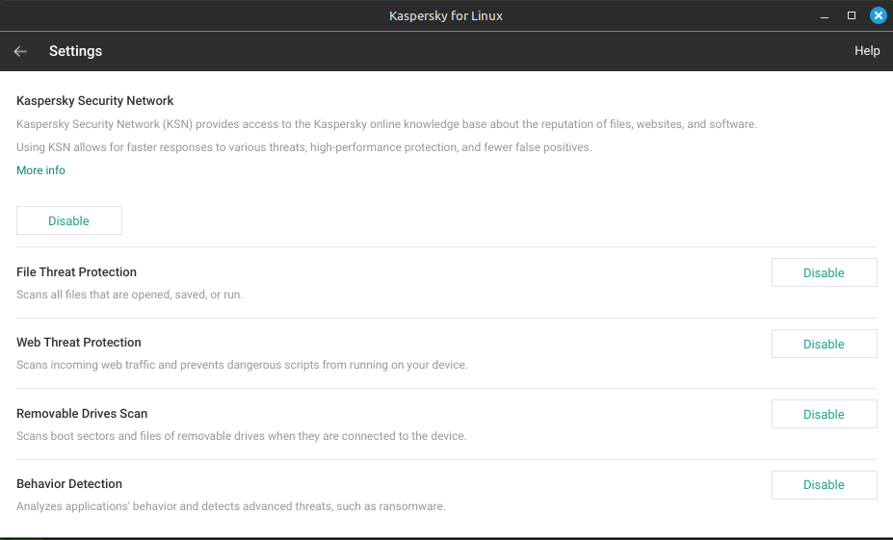Select the Removable Drives Scan heading
This screenshot has height=540, width=893.
pos(82,414)
